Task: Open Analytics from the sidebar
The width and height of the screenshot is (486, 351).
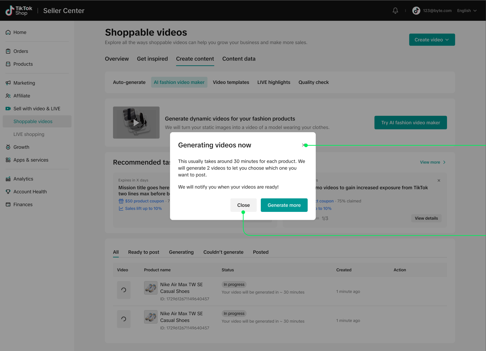Action: 23,179
